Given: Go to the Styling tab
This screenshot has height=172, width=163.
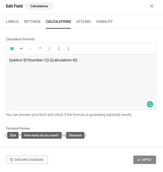Looking at the screenshot, I should [83, 21].
